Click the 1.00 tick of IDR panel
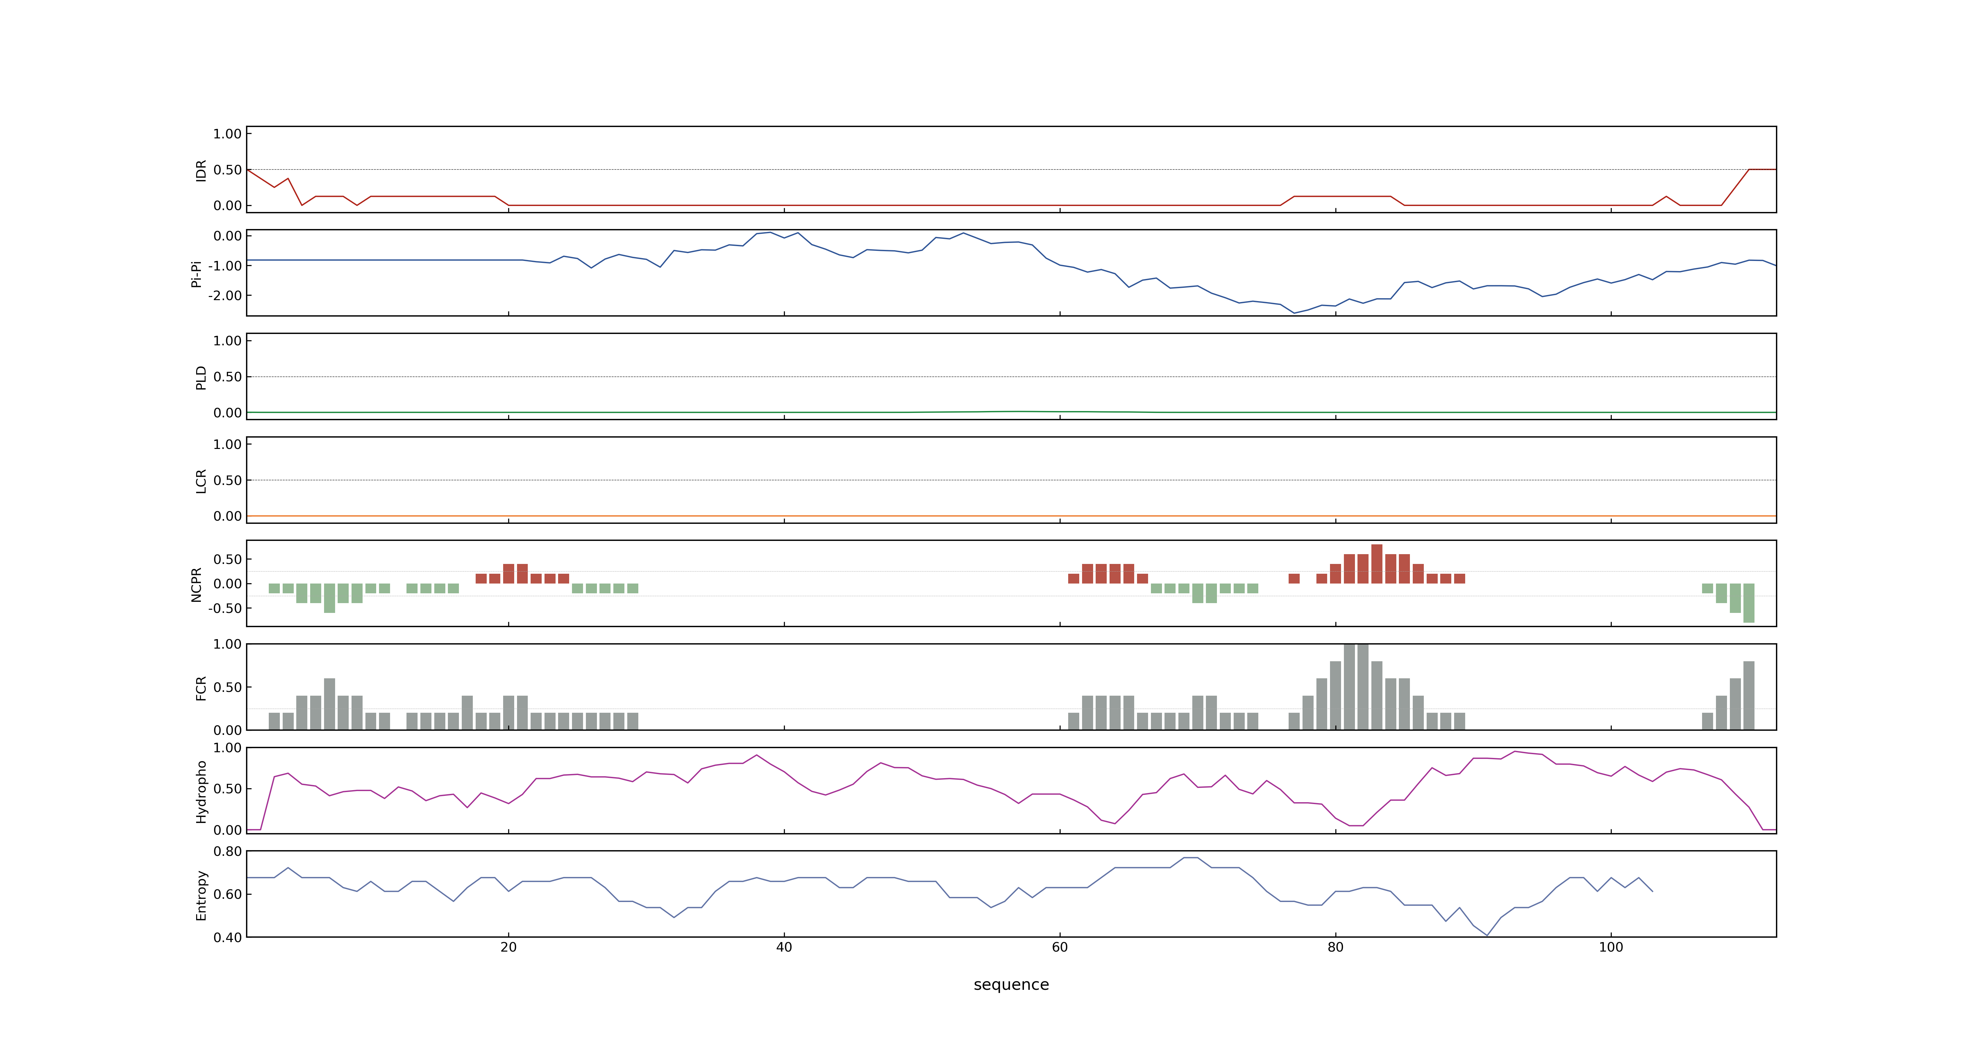Screen dimensions: 1974x1053 [x=228, y=134]
